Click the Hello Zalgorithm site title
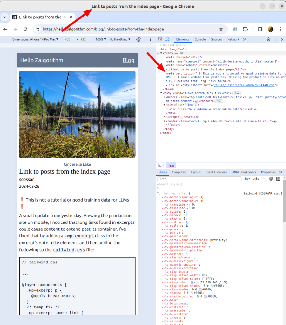The image size is (286, 325). (42, 60)
